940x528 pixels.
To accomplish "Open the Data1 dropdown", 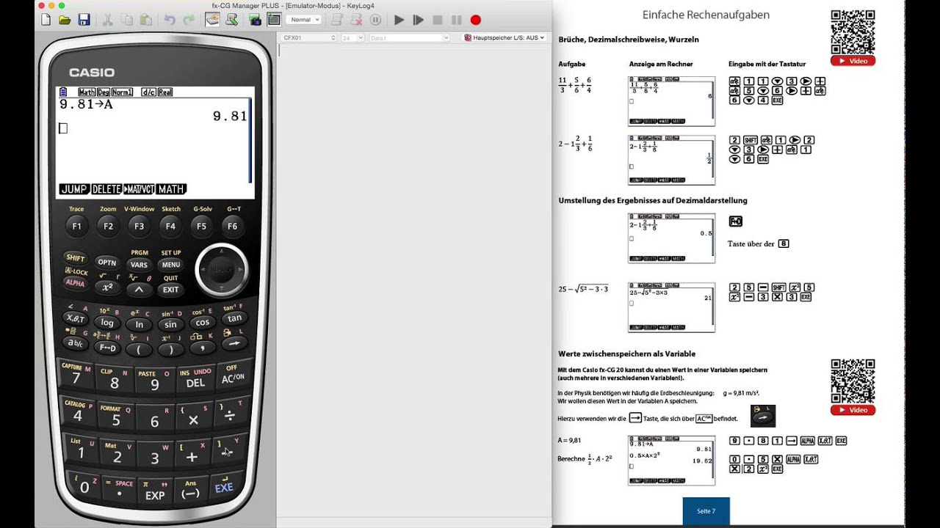I will [408, 37].
